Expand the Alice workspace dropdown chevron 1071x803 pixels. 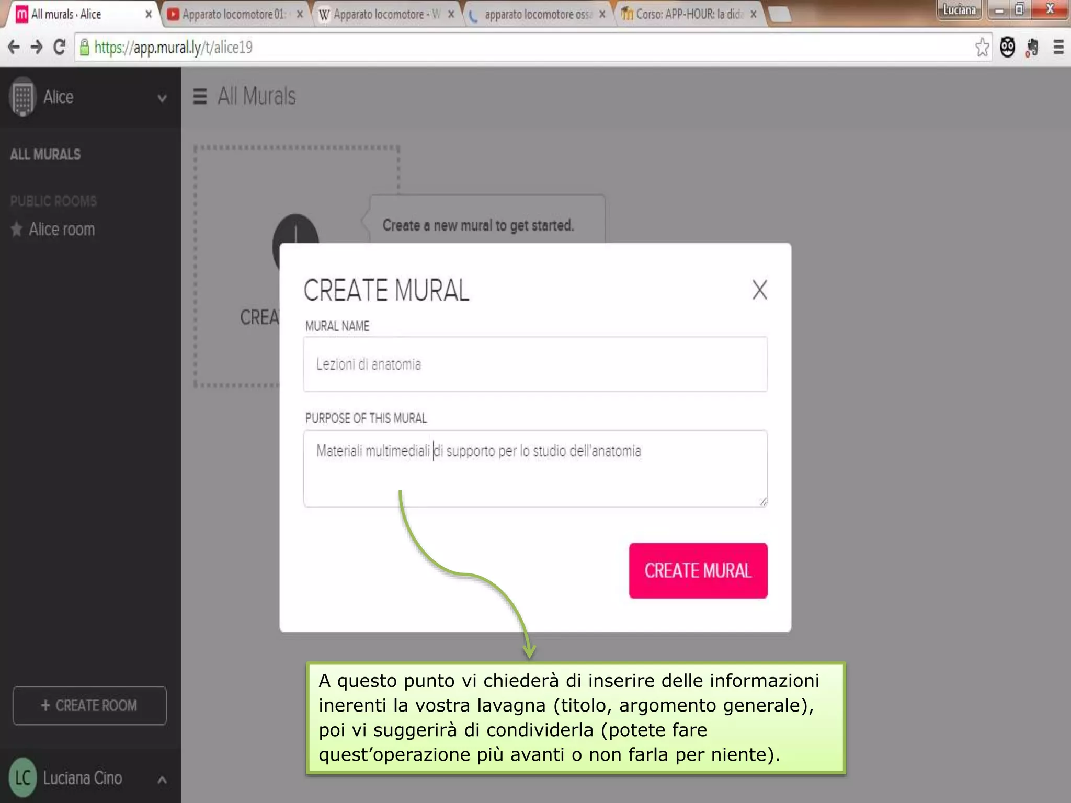(162, 98)
